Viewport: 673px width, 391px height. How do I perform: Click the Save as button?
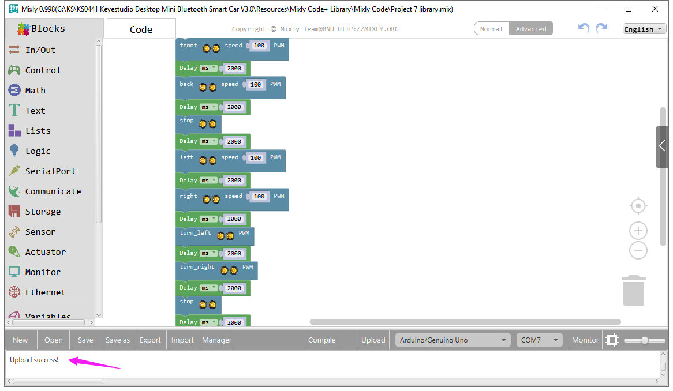click(118, 340)
